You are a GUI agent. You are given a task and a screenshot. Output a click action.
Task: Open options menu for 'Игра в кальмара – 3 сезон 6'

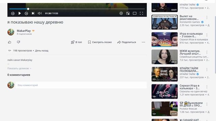pyautogui.click(x=207, y=35)
